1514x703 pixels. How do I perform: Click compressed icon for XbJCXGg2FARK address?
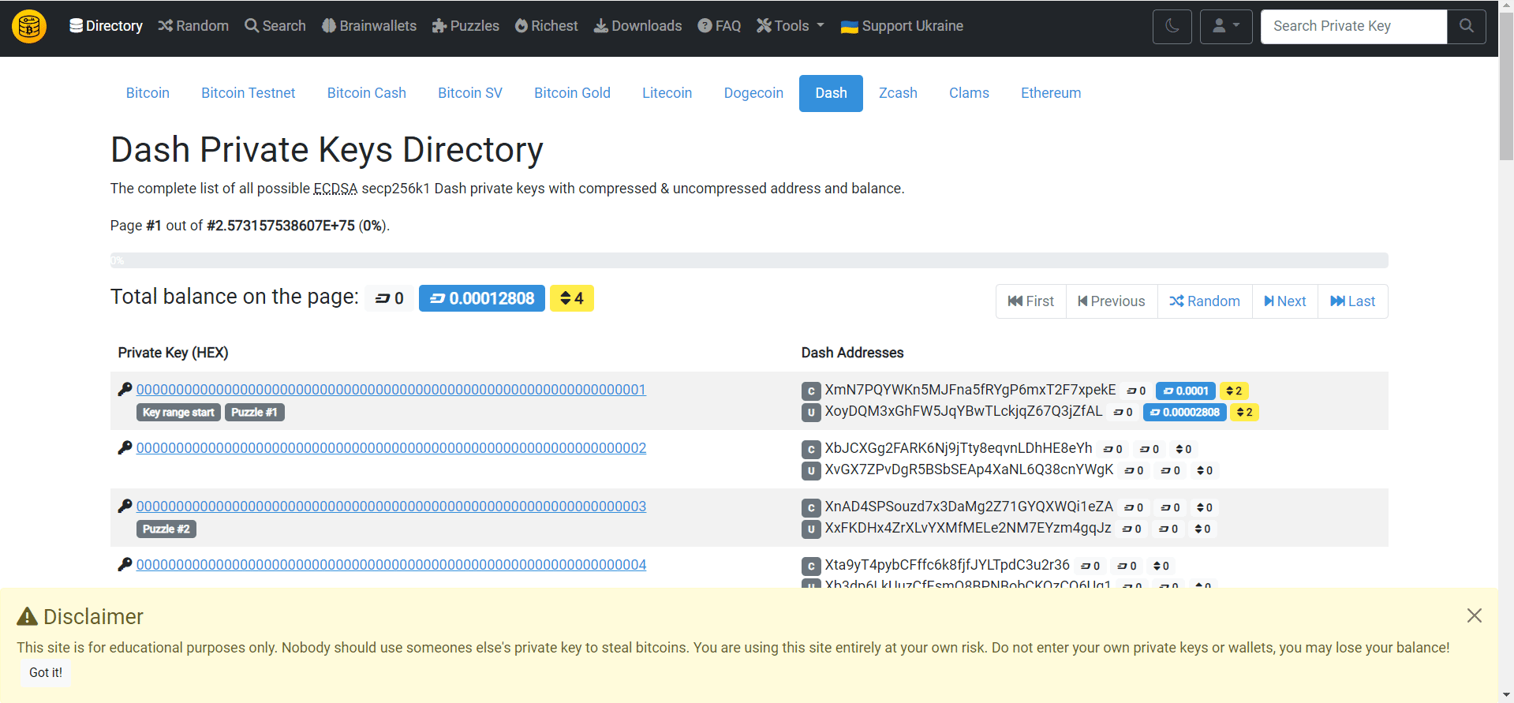pos(811,449)
